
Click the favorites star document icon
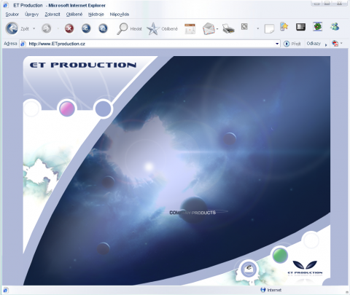pyautogui.click(x=284, y=26)
